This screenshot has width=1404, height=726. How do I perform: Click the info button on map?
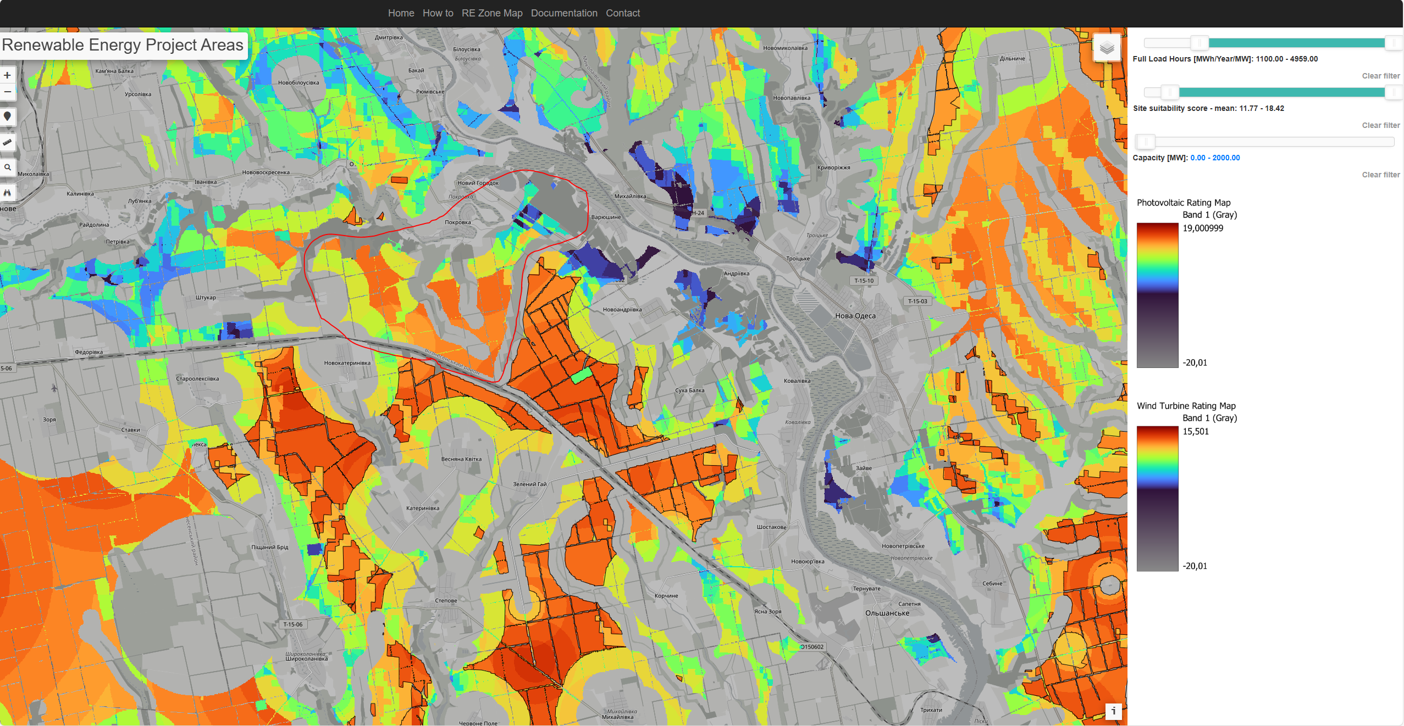pos(1113,711)
